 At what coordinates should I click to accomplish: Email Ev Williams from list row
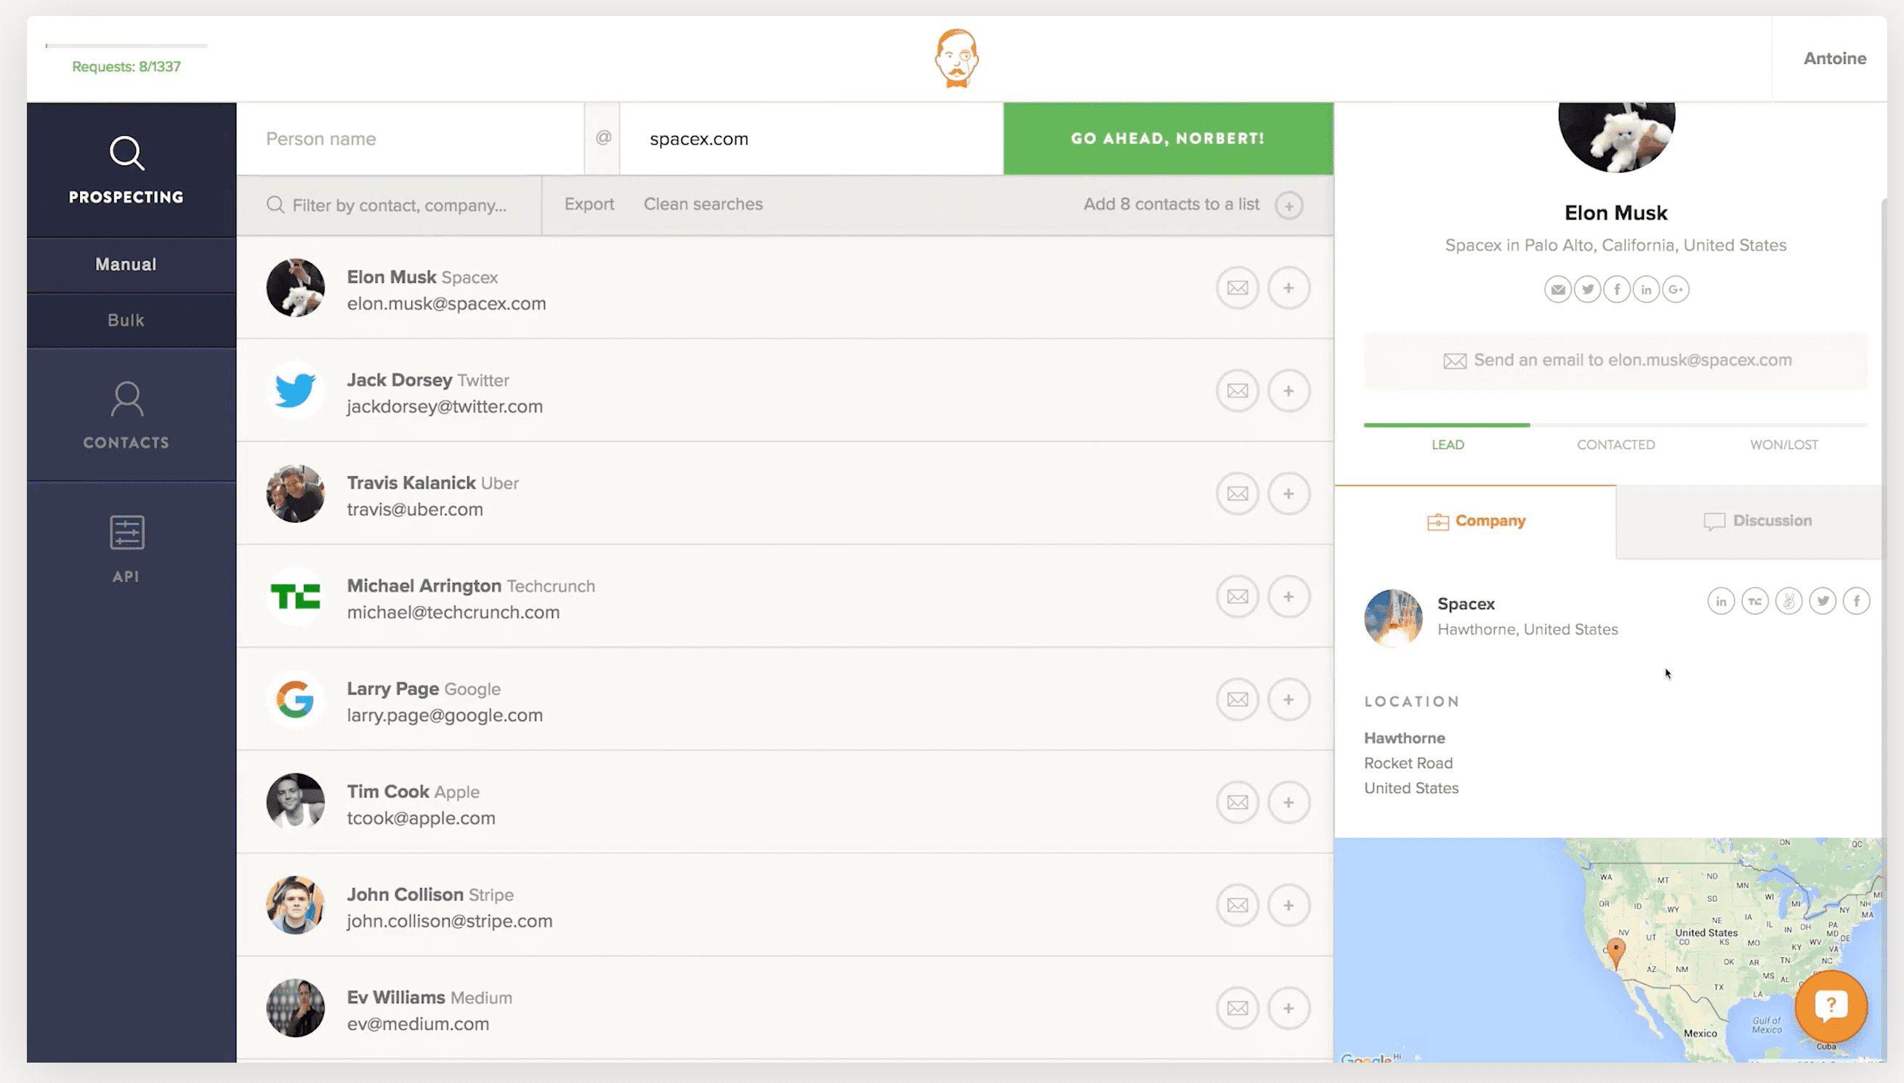pyautogui.click(x=1237, y=1008)
